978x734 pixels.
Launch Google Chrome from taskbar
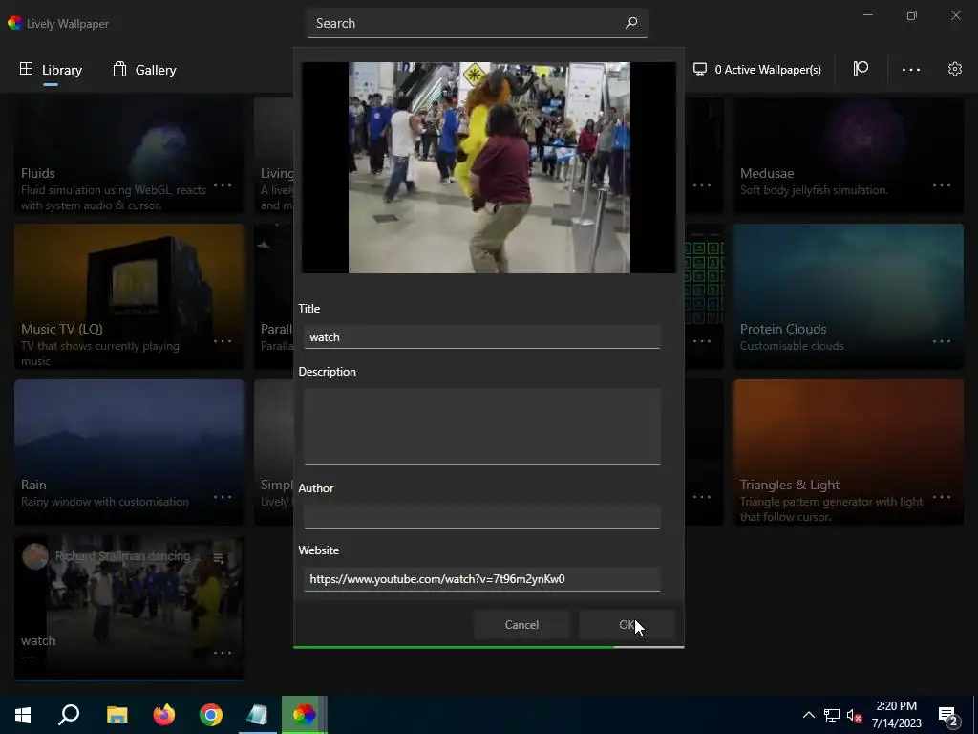[211, 715]
